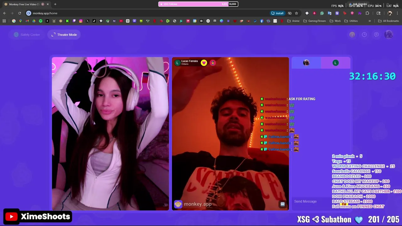This screenshot has width=402, height=226.
Task: Click the monkey.app/home address bar
Action: (148, 13)
